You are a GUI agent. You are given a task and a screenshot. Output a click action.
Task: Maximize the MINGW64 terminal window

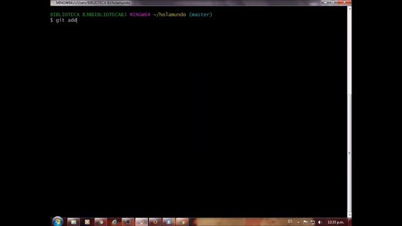[333, 3]
